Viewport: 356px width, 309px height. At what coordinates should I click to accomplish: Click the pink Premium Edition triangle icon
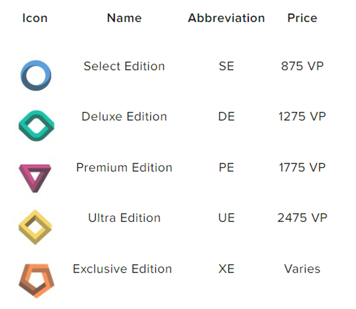tap(35, 178)
